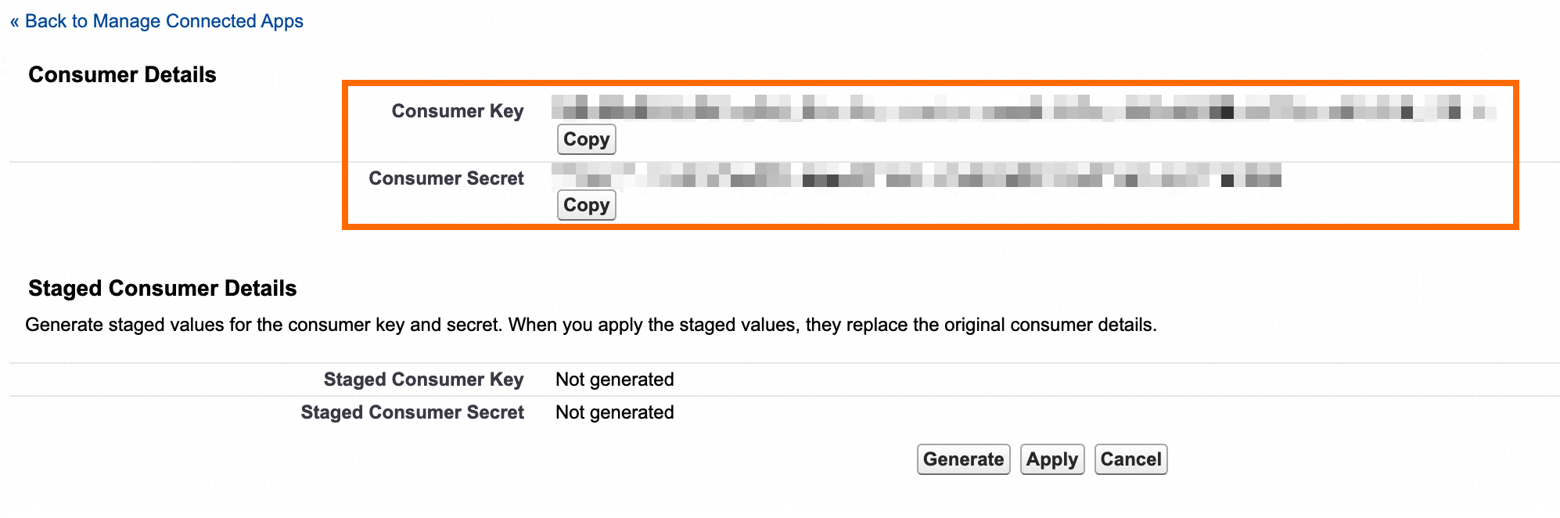Screen dimensions: 1560x518
Task: Click the blurred Consumer Secret value
Action: (915, 175)
